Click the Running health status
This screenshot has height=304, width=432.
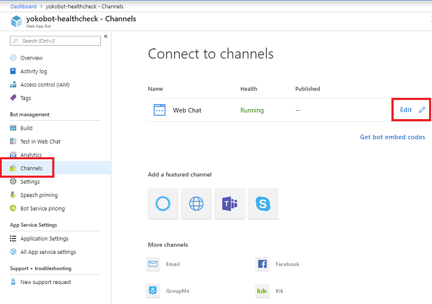point(252,110)
